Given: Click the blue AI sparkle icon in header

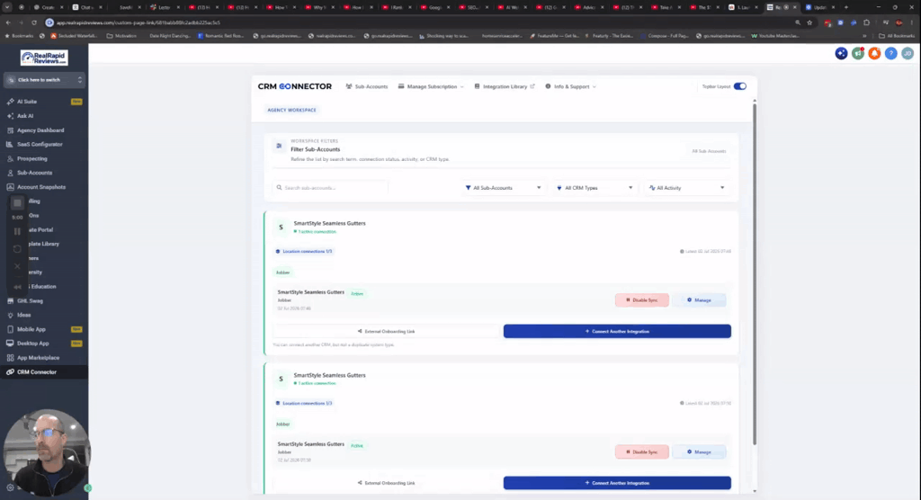Looking at the screenshot, I should [x=841, y=53].
